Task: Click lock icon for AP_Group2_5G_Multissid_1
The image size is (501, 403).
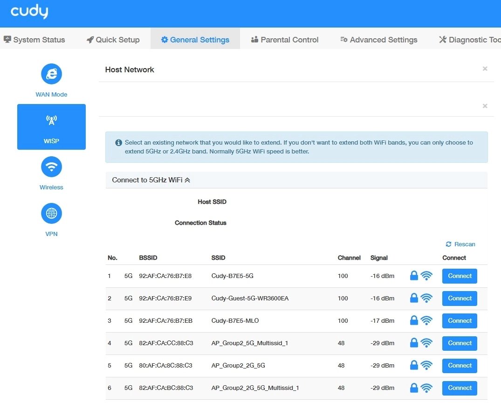Action: tap(414, 342)
